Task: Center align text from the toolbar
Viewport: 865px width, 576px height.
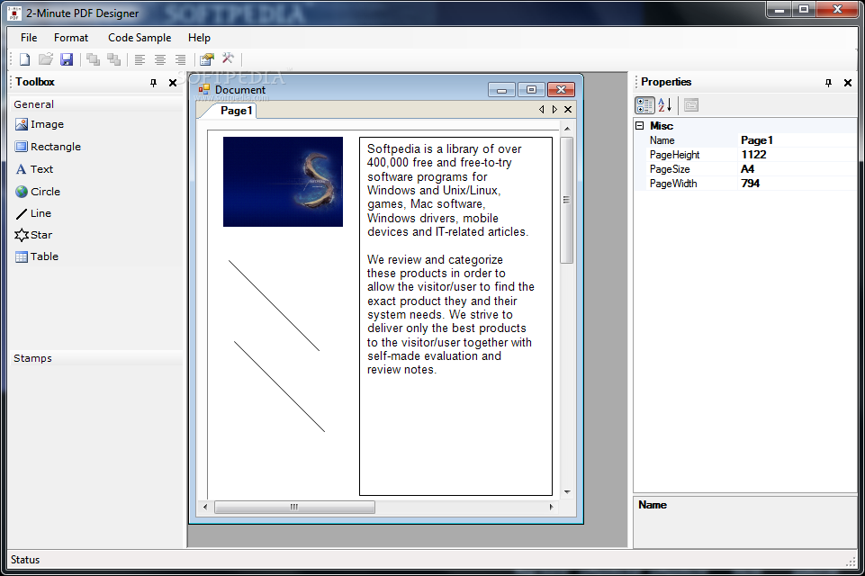Action: tap(160, 59)
